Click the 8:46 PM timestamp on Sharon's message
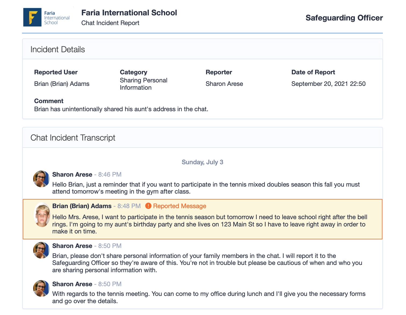The image size is (406, 315). (110, 174)
